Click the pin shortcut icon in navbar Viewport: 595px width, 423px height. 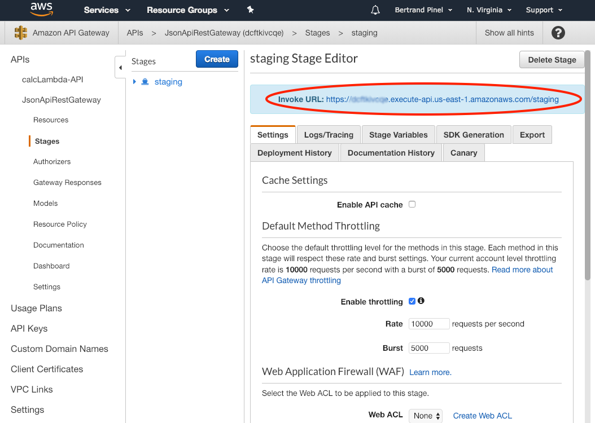click(x=251, y=10)
